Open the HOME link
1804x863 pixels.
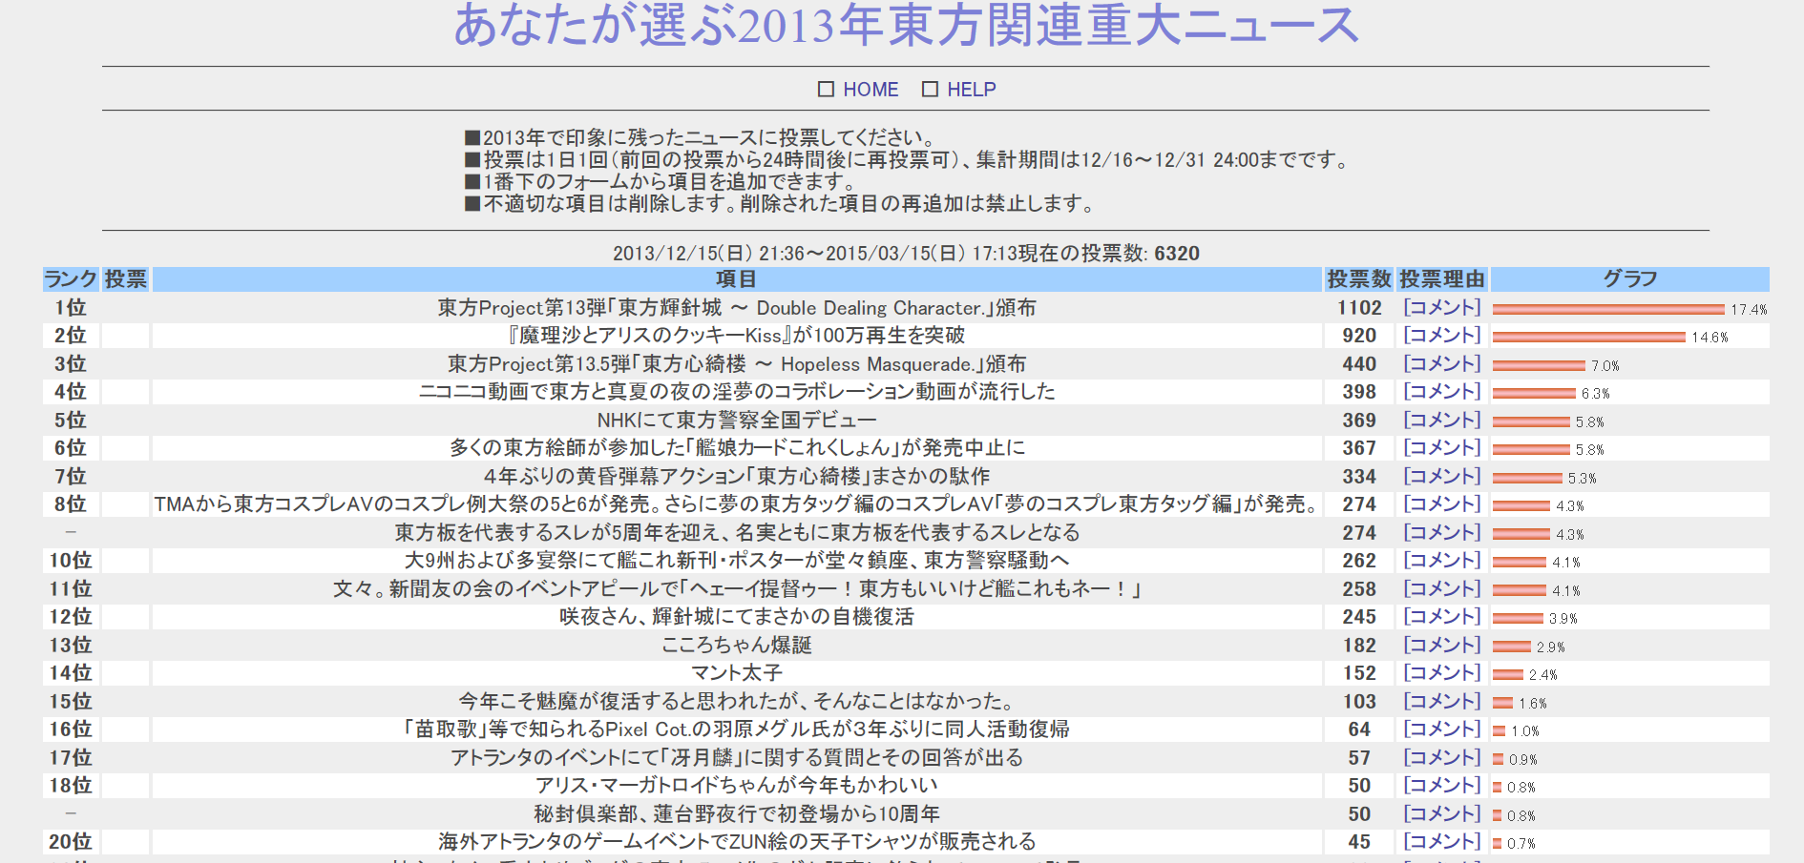[870, 90]
